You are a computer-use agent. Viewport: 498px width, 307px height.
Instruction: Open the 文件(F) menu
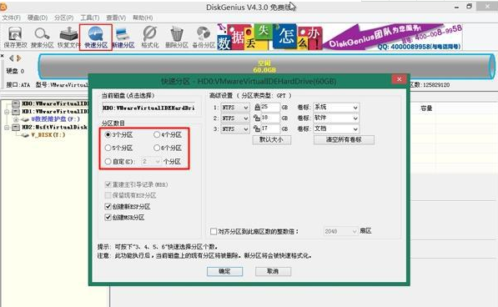point(11,18)
